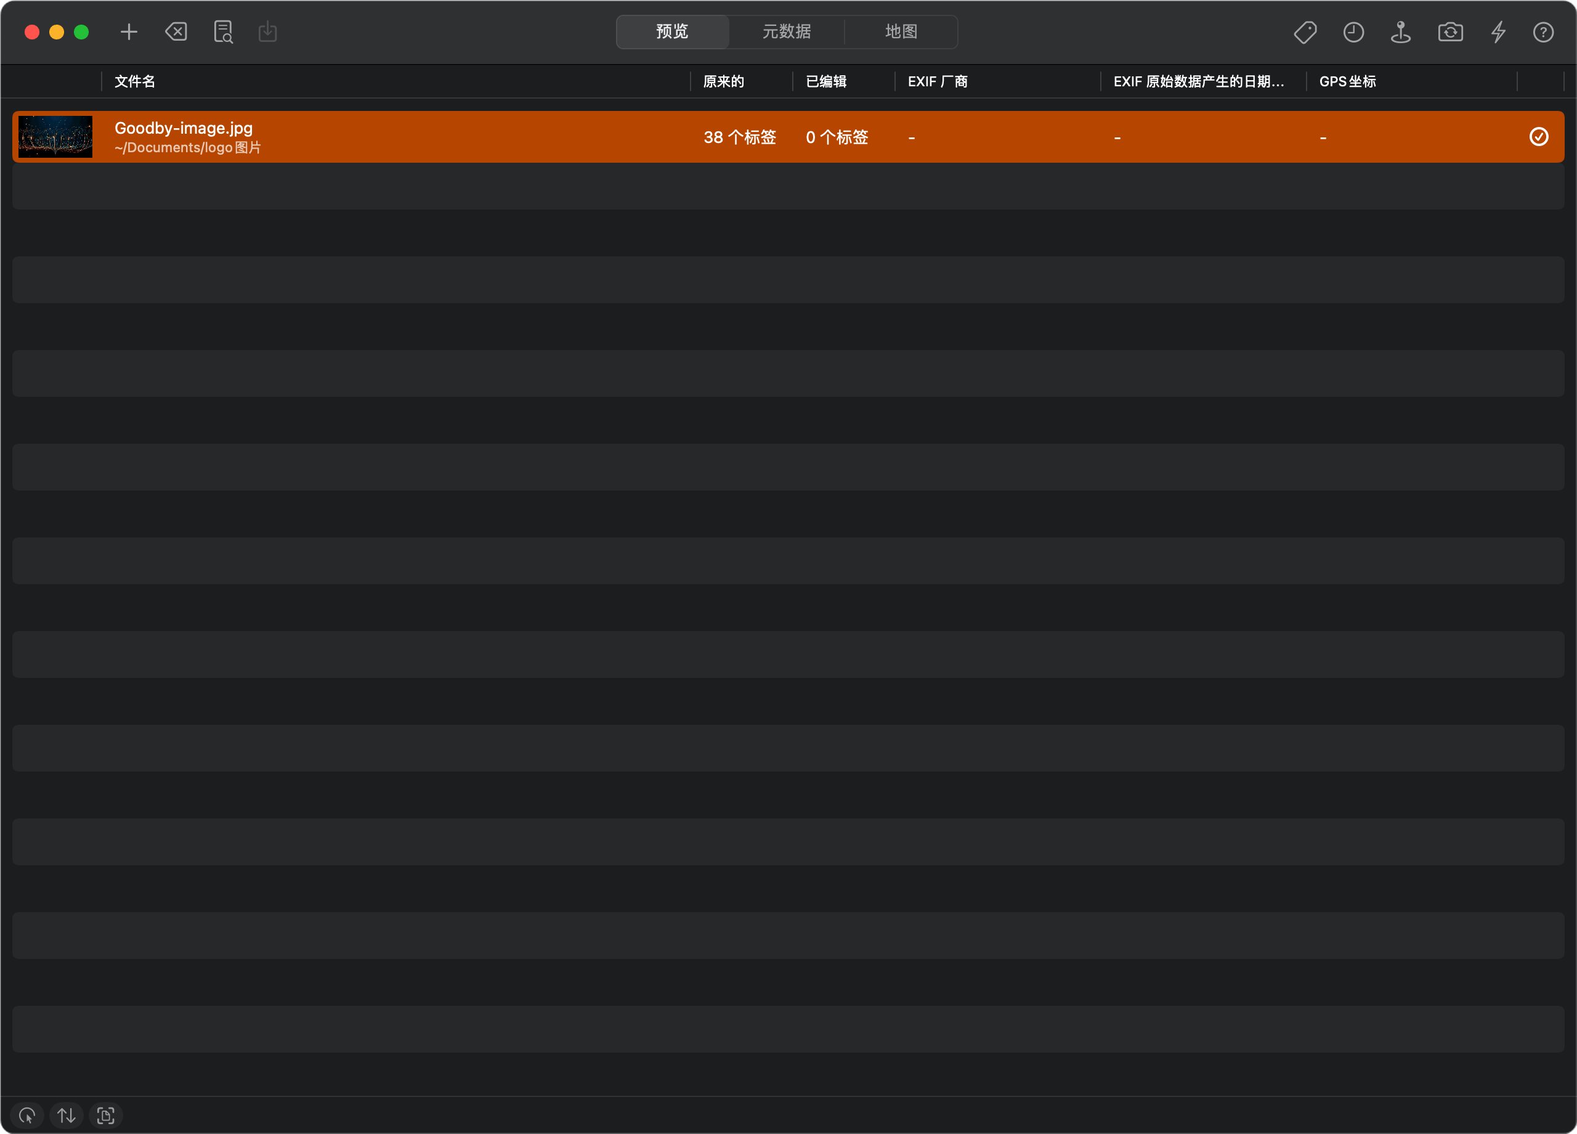Click the plus icon to add files
The width and height of the screenshot is (1577, 1134).
pyautogui.click(x=129, y=32)
